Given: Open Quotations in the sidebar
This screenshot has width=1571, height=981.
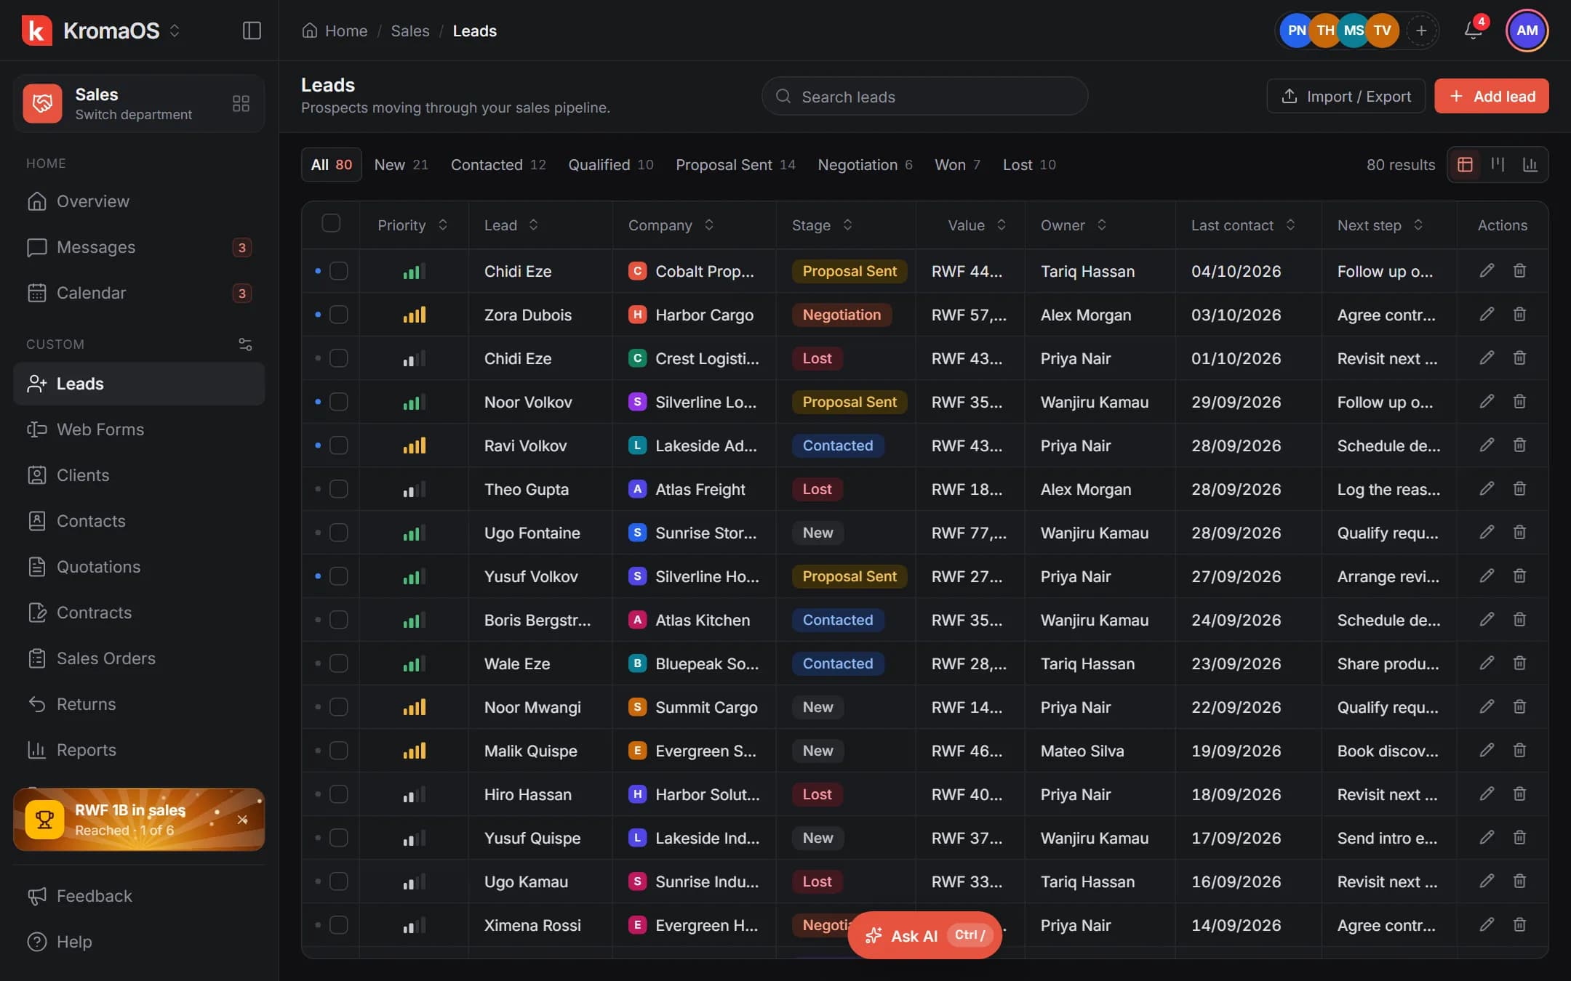Looking at the screenshot, I should (x=139, y=567).
